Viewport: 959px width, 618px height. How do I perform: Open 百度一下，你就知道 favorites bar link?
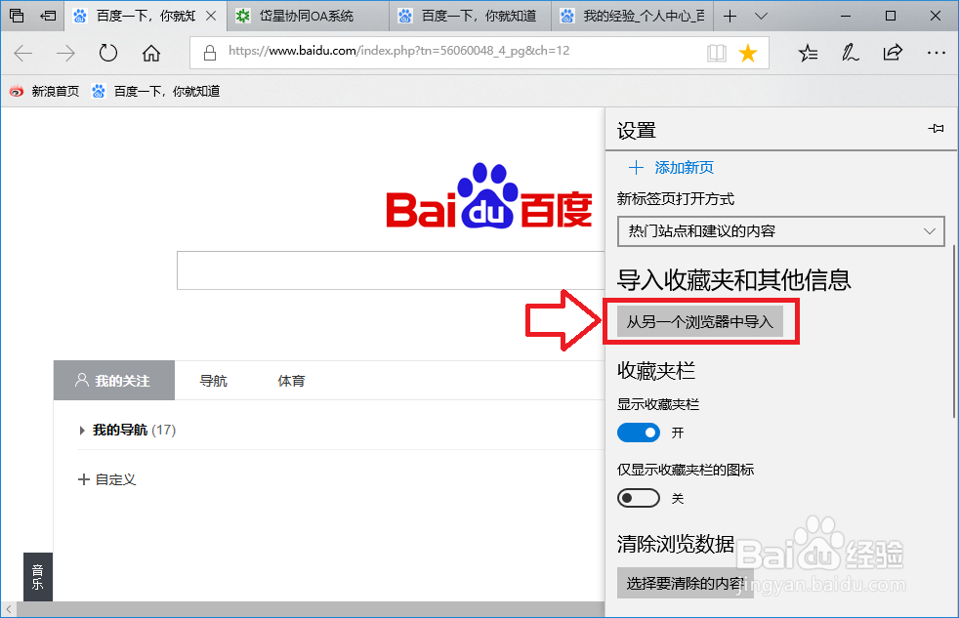(155, 91)
